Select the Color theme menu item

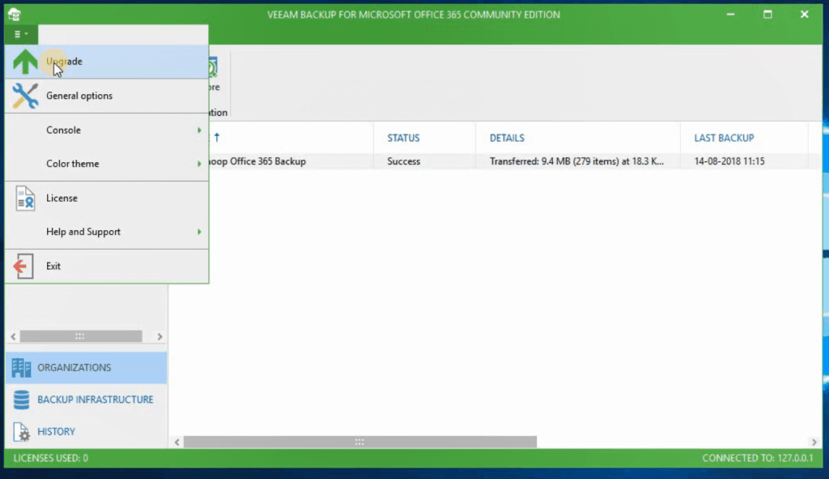[107, 164]
